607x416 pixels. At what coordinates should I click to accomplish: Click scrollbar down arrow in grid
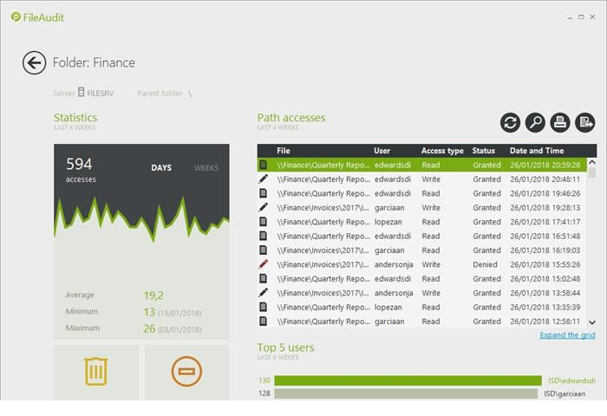(x=592, y=322)
